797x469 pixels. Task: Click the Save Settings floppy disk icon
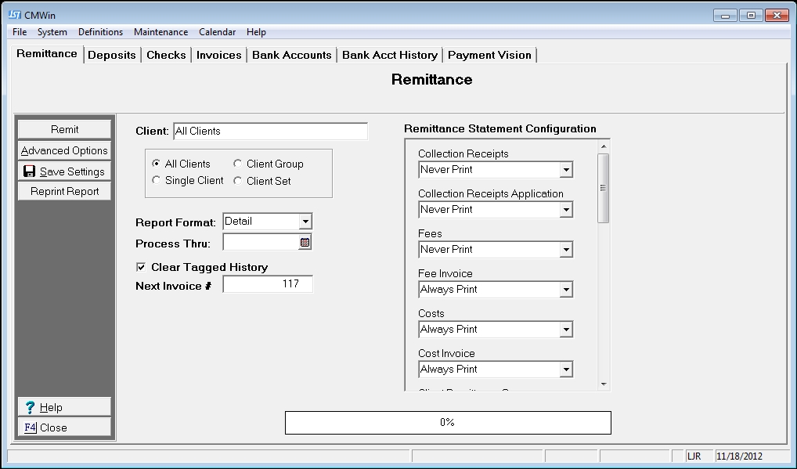(x=29, y=171)
